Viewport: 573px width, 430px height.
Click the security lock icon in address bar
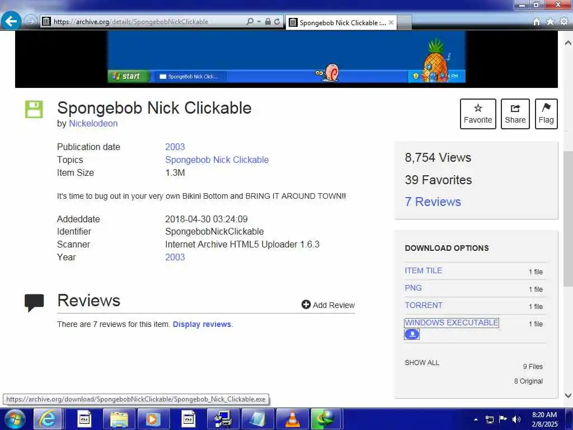(x=268, y=22)
